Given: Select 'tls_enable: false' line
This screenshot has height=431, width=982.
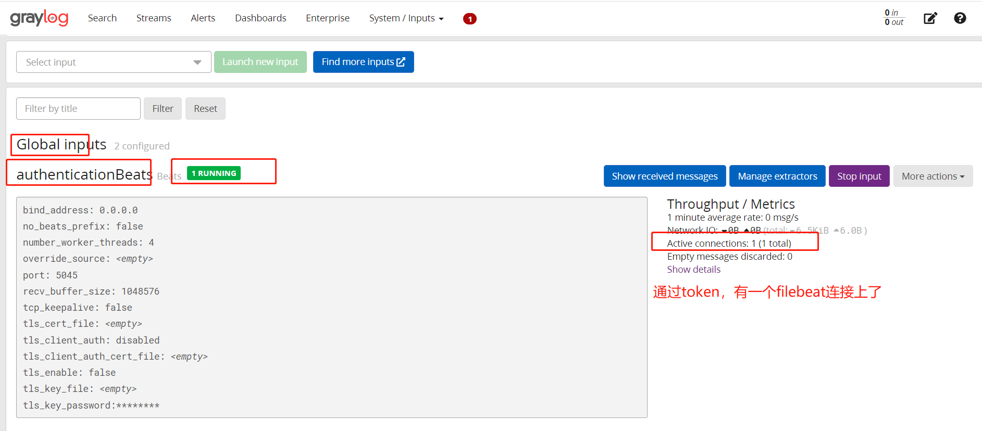Looking at the screenshot, I should point(69,372).
